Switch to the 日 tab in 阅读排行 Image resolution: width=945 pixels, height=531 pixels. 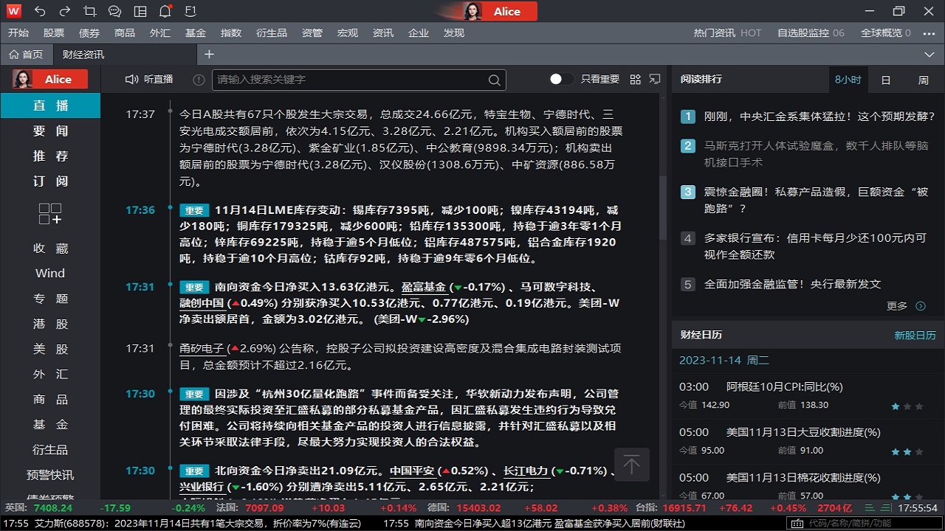885,79
